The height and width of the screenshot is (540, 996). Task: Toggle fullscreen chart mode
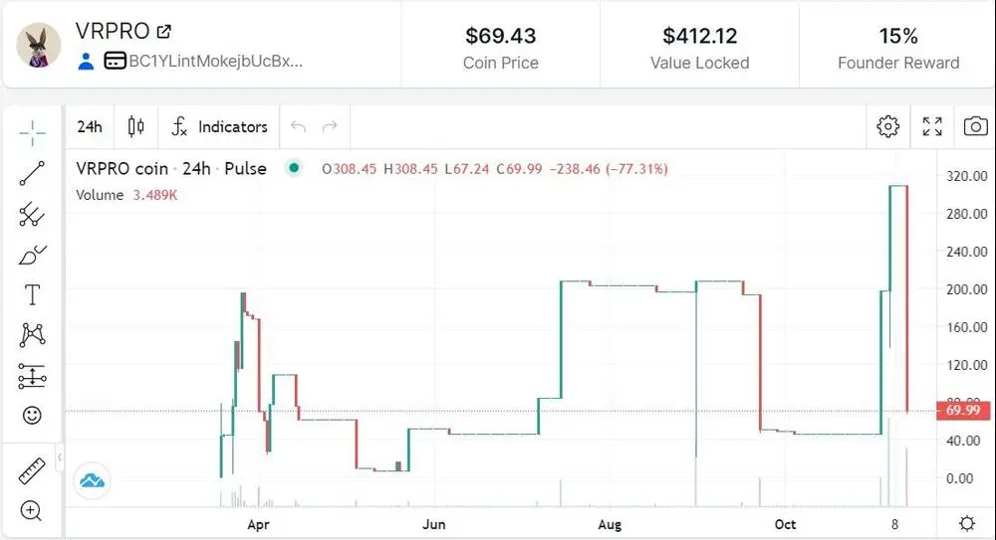932,126
